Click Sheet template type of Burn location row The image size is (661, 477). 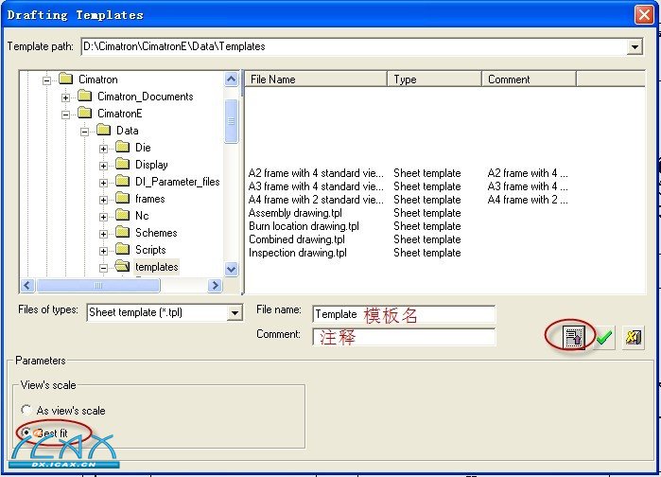pos(427,226)
